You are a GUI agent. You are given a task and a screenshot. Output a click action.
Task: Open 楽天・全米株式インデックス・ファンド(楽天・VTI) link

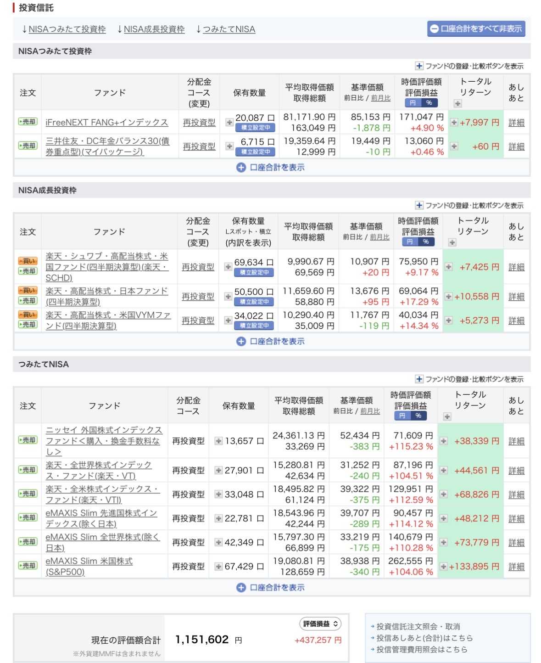[x=102, y=494]
